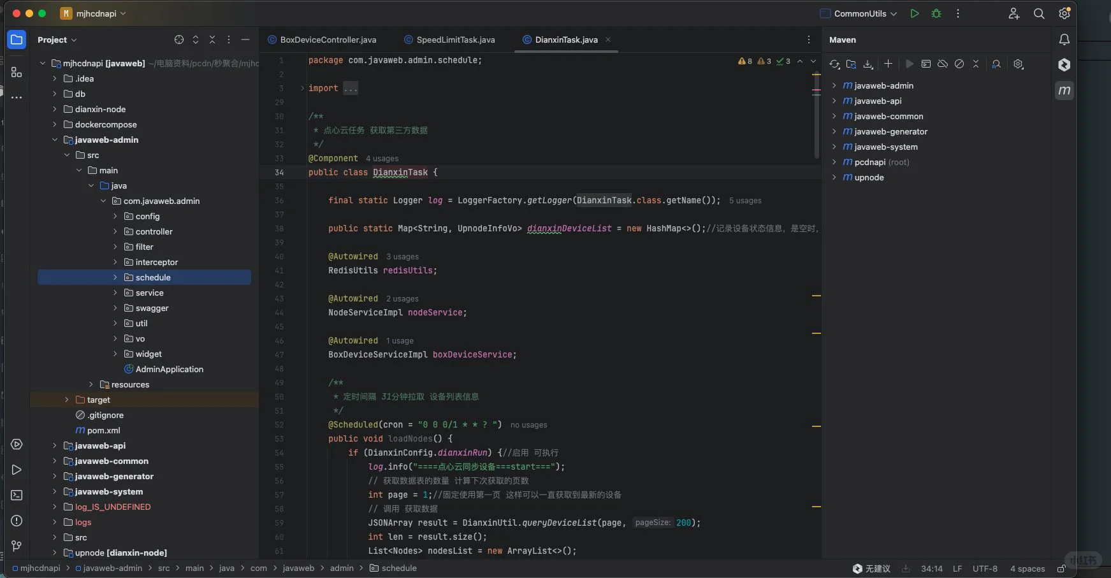Open Maven dependency analyzer
1111x578 pixels.
(996, 64)
